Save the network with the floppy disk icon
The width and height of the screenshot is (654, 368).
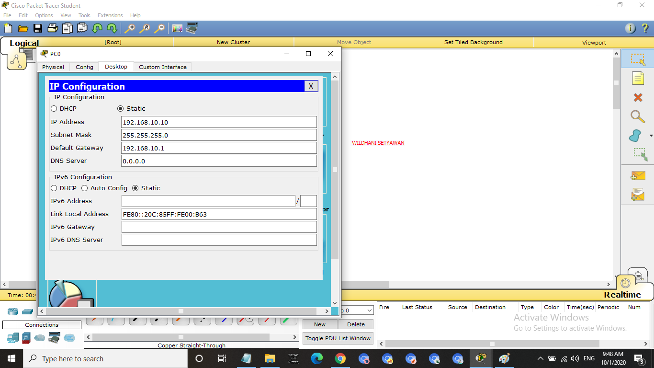(x=37, y=28)
